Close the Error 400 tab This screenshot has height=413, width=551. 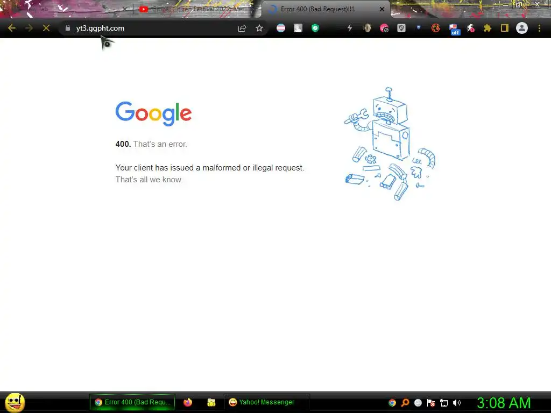(x=382, y=9)
